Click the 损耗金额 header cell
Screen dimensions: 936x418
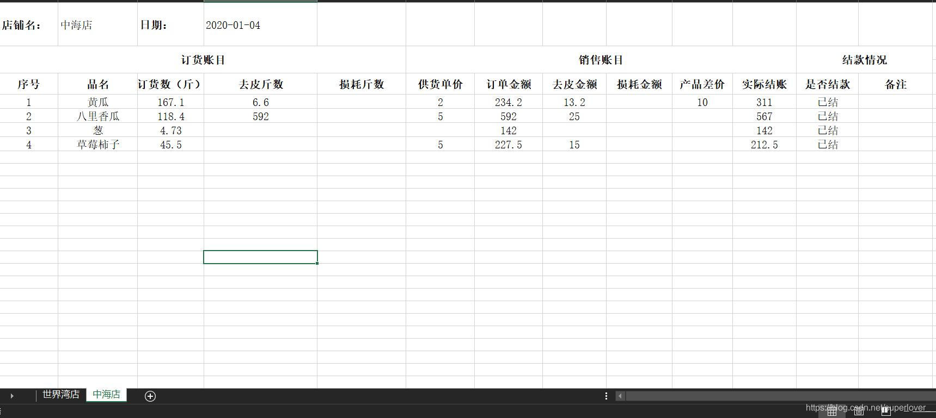point(639,84)
